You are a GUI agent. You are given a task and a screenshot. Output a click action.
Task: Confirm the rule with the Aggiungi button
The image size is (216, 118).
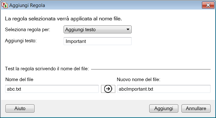coord(164,108)
